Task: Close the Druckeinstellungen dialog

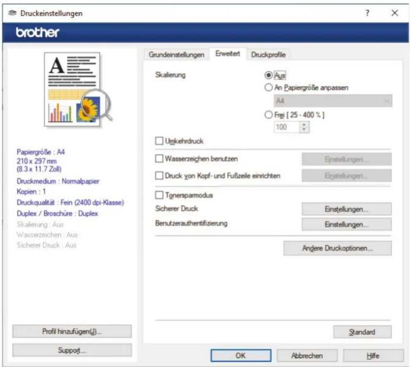Action: 395,13
